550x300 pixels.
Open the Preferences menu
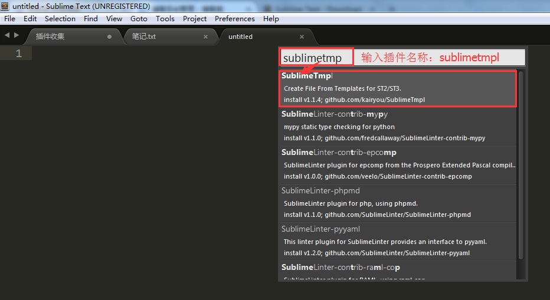pyautogui.click(x=235, y=19)
